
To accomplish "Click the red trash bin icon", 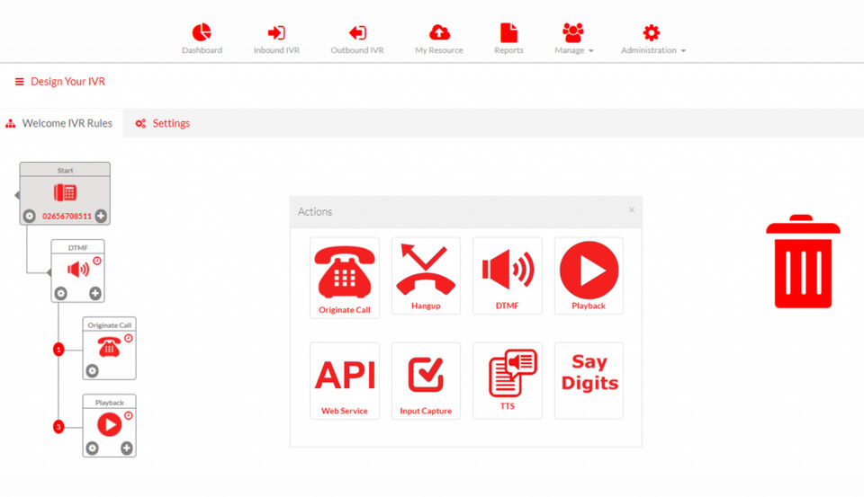I will click(803, 262).
